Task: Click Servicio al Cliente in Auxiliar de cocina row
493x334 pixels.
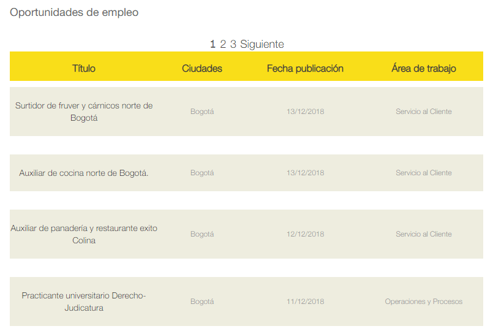Action: (424, 173)
